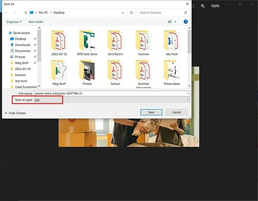The height and width of the screenshot is (201, 258).
Task: Click the Save button
Action: click(151, 112)
